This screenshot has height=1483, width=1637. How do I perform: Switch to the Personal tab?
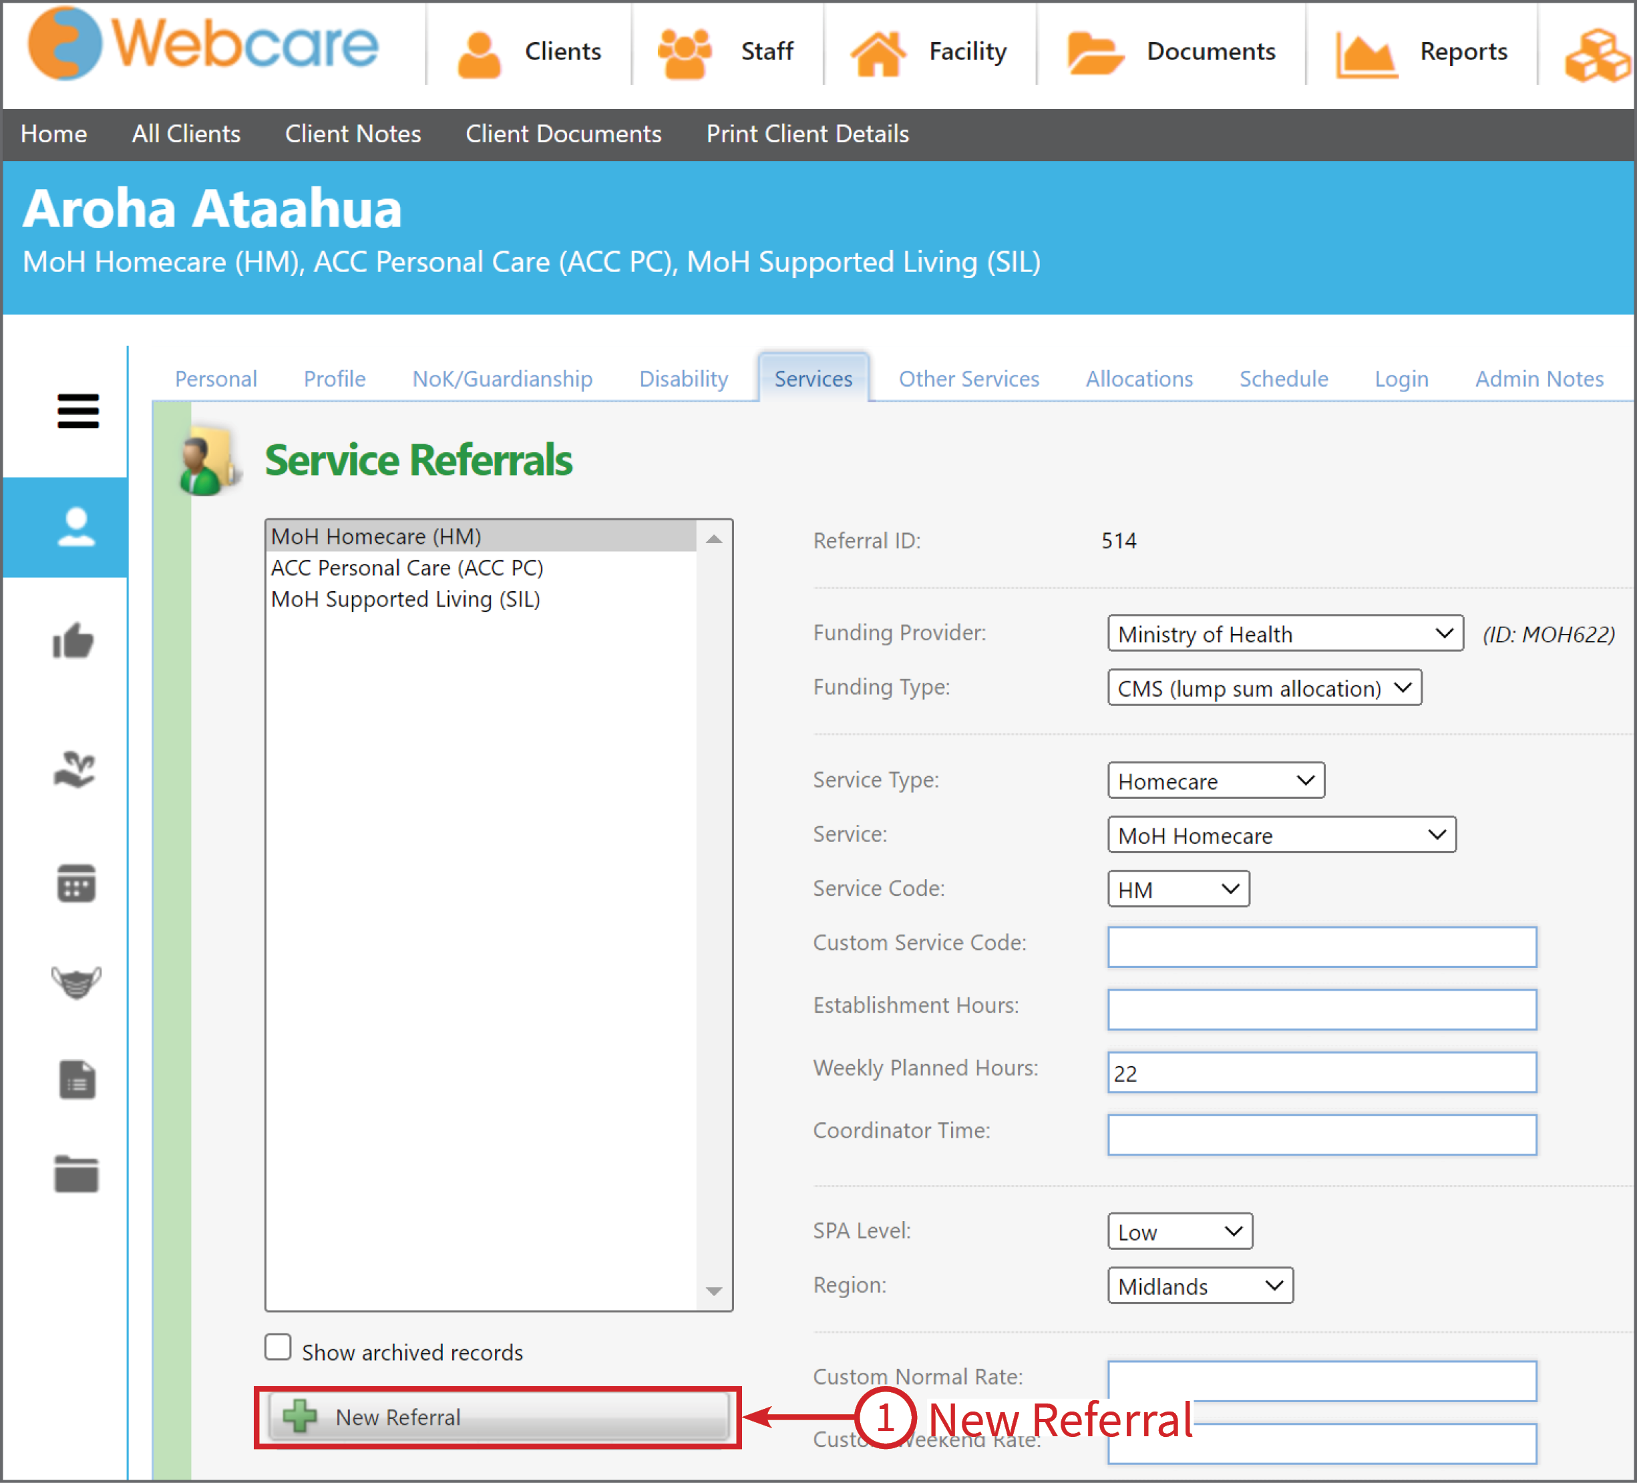click(x=216, y=379)
